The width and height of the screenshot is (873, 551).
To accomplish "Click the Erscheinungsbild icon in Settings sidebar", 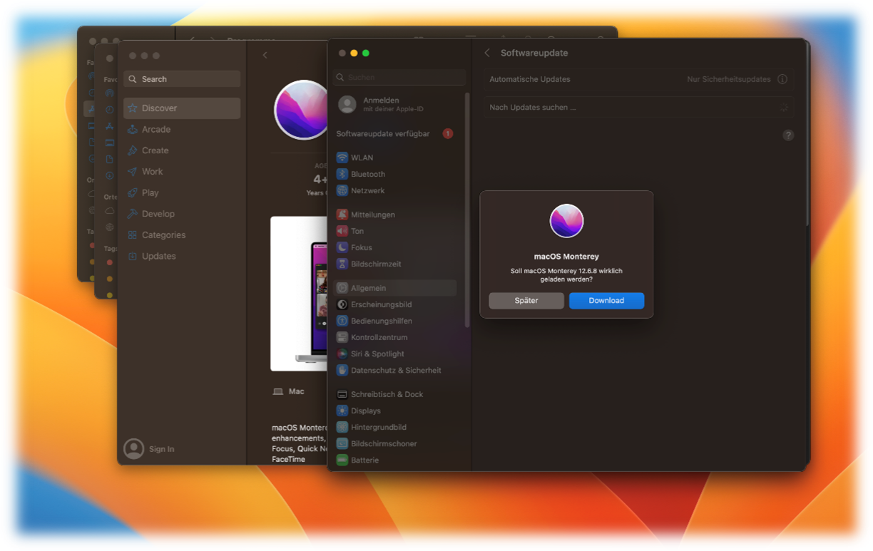I will pyautogui.click(x=342, y=304).
